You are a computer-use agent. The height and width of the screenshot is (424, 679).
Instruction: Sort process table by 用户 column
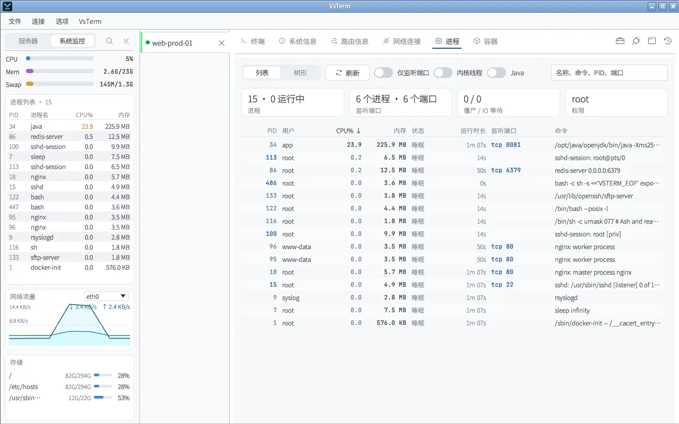coord(288,130)
